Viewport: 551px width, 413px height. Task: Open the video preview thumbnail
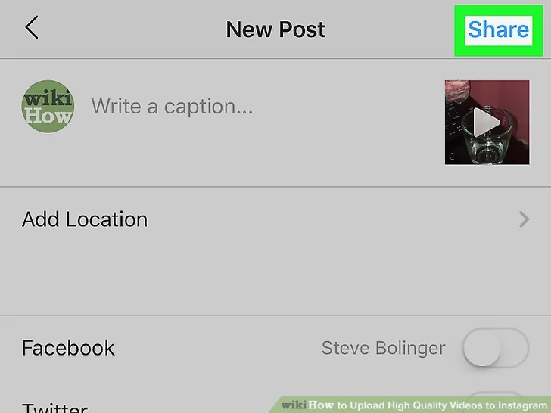[x=487, y=123]
